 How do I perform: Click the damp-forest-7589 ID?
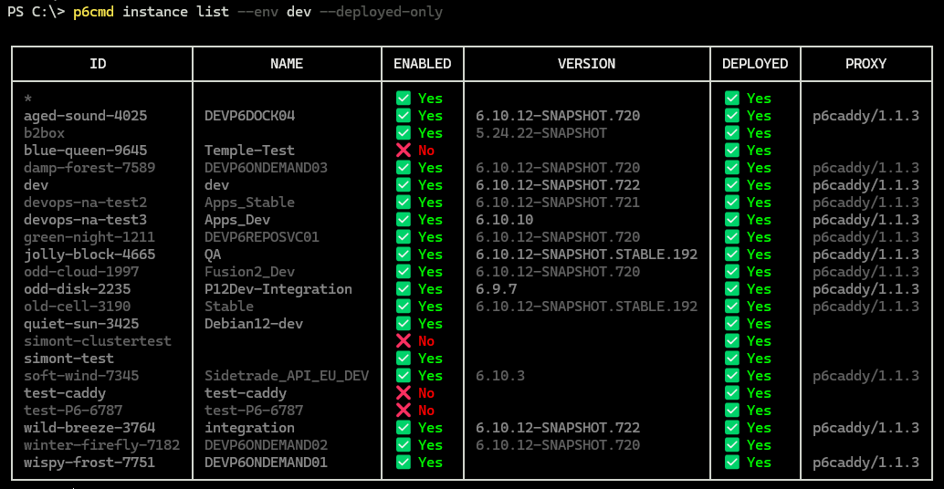(89, 168)
